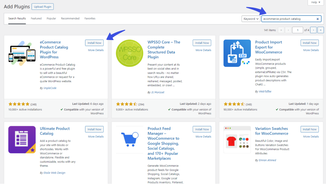326x184 pixels.
Task: Click the "141 items" count text
Action: (x=270, y=30)
